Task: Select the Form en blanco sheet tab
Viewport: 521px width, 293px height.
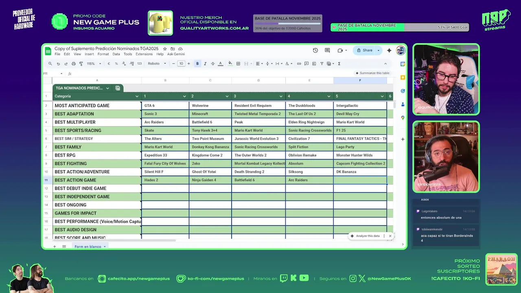Action: tap(90, 247)
